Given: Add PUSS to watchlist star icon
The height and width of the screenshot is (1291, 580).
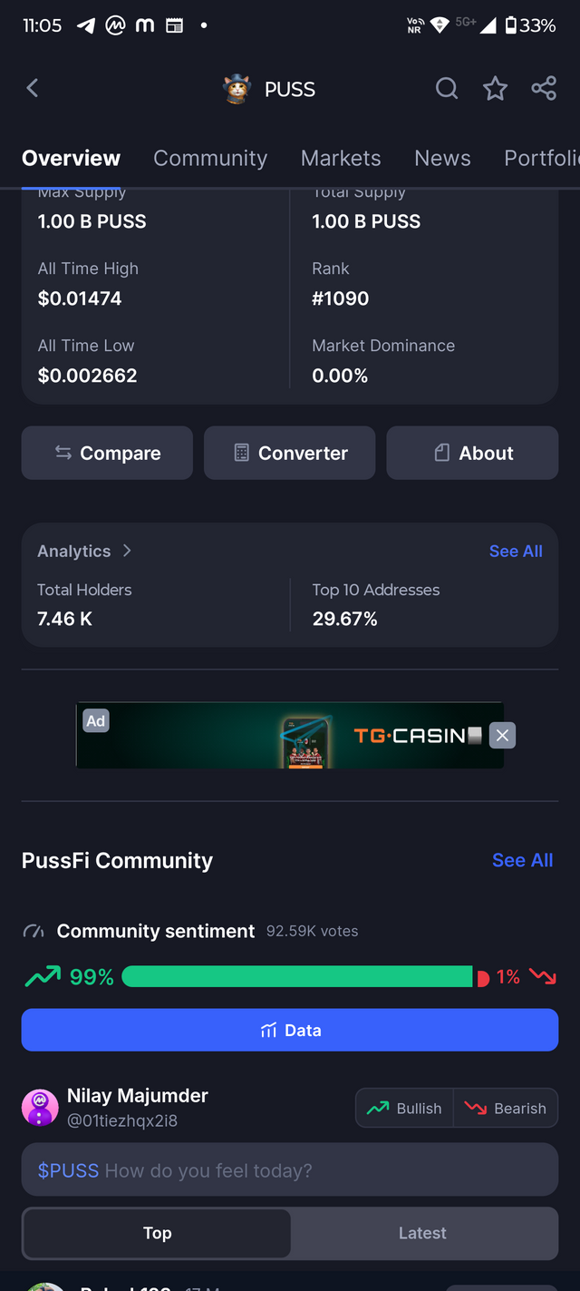Looking at the screenshot, I should click(495, 88).
